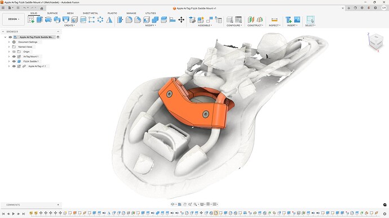Select the Press Pull tool
Viewport: 389px width, 218px height.
click(x=120, y=20)
